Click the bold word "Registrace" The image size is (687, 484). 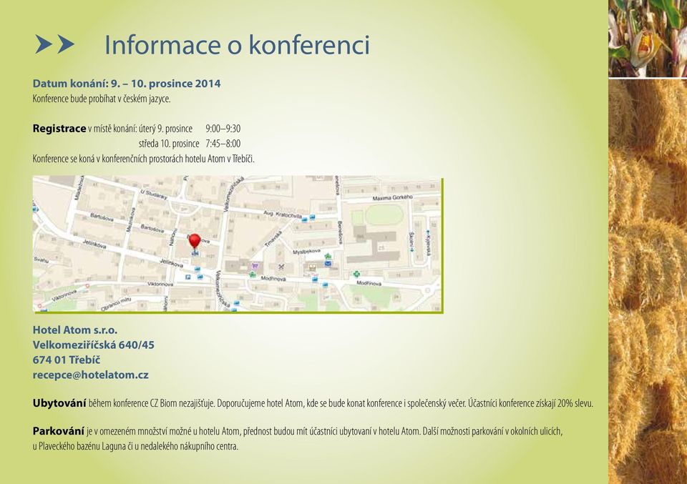59,128
